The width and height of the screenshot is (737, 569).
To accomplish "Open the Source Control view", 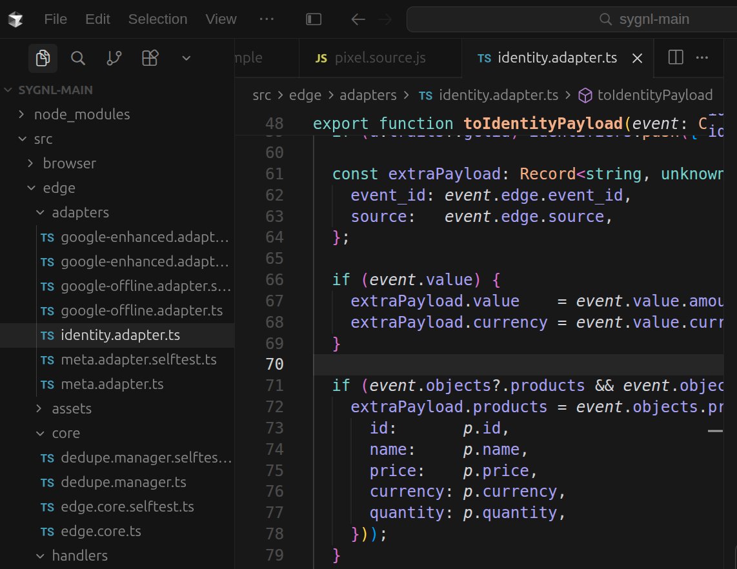I will 114,58.
